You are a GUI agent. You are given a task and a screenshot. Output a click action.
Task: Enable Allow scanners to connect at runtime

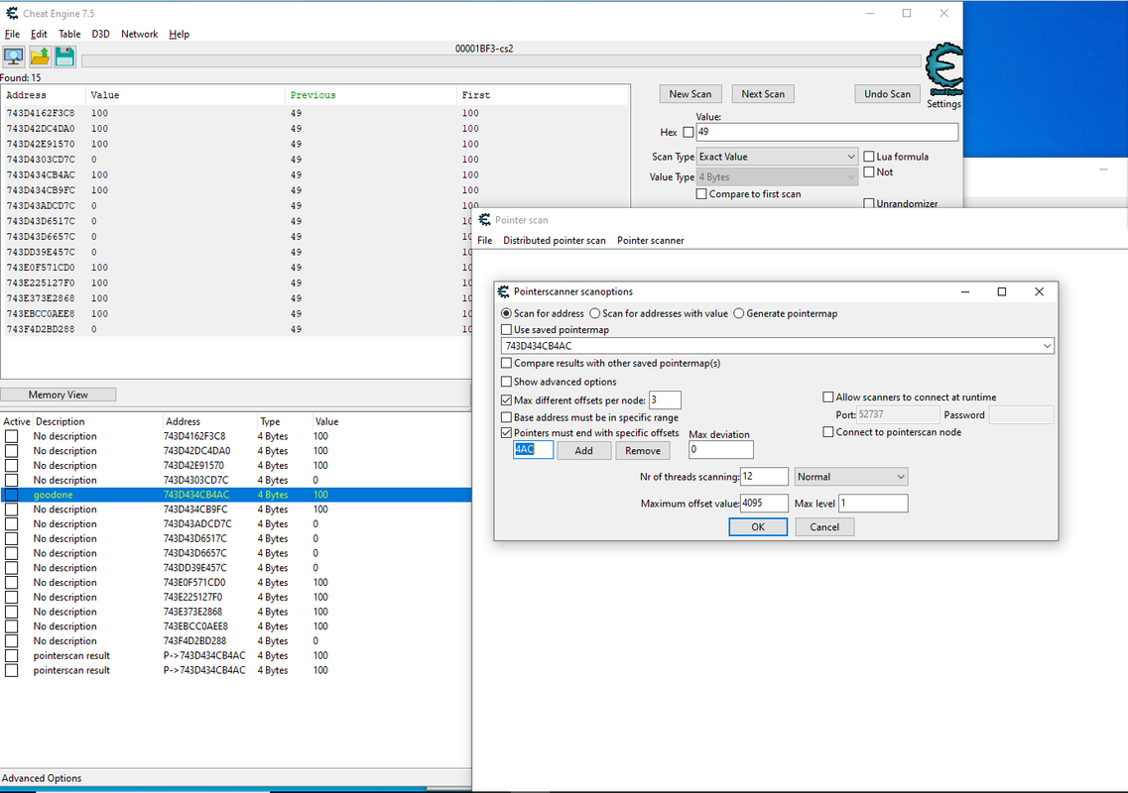828,396
